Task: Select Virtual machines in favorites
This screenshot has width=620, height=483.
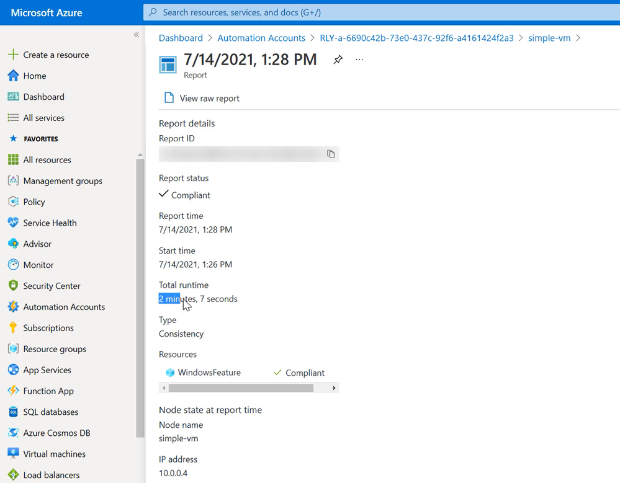Action: 54,454
